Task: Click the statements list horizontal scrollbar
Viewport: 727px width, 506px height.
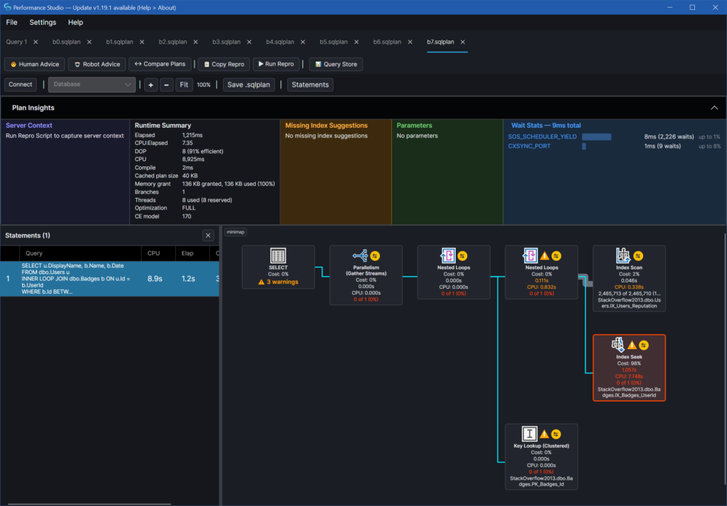Action: (x=89, y=504)
